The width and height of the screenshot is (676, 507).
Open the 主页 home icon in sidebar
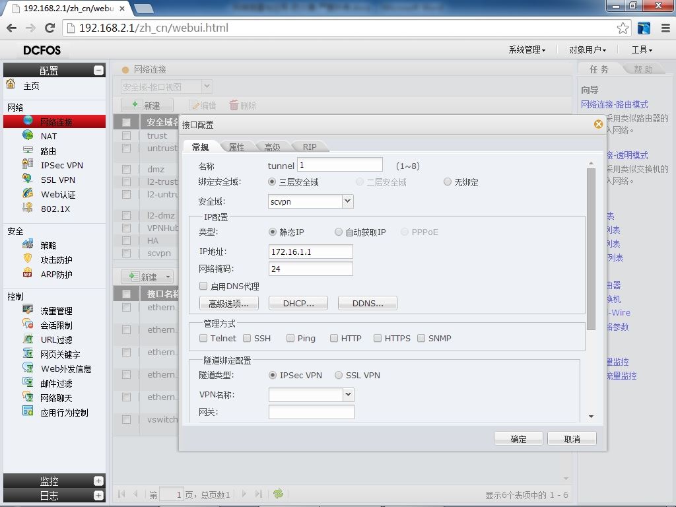pos(11,84)
